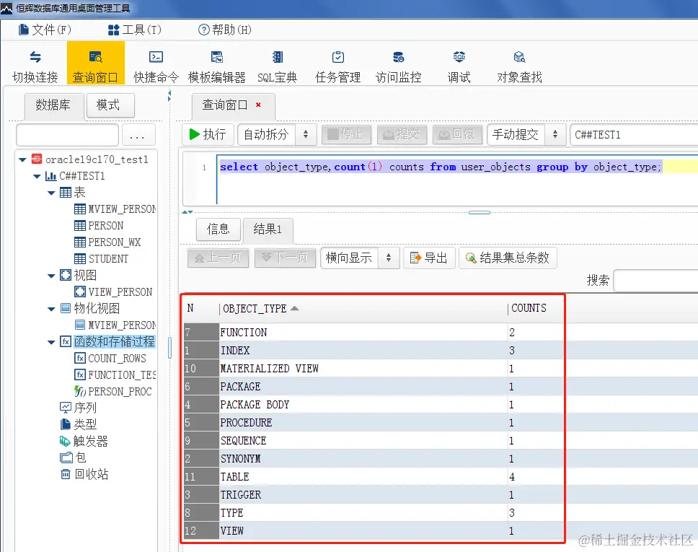Click the 上一页 previous page button
The image size is (698, 552).
[x=218, y=258]
